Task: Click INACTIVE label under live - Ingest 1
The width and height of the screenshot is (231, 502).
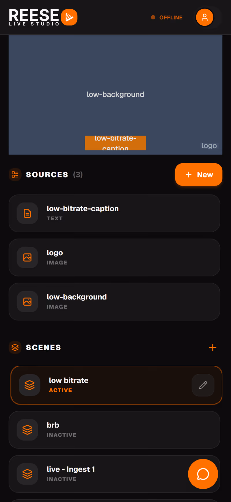Action: [62, 479]
